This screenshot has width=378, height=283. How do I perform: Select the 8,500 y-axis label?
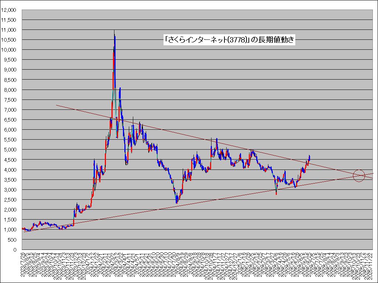click(10, 80)
